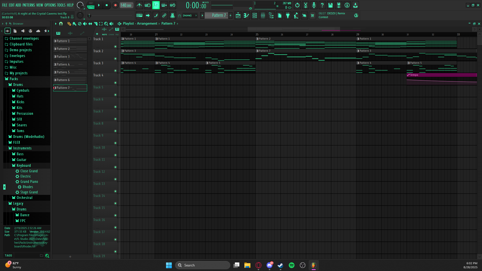
Task: Open the Pattern 7 selector dropdown
Action: point(216,16)
